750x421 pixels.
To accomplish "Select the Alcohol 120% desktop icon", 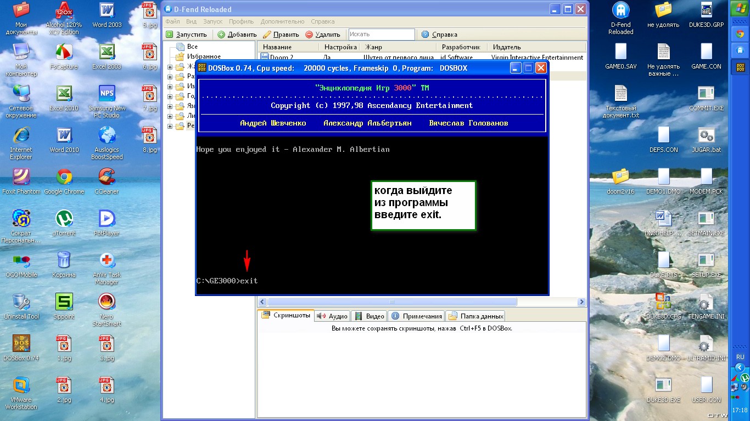I will pyautogui.click(x=64, y=19).
